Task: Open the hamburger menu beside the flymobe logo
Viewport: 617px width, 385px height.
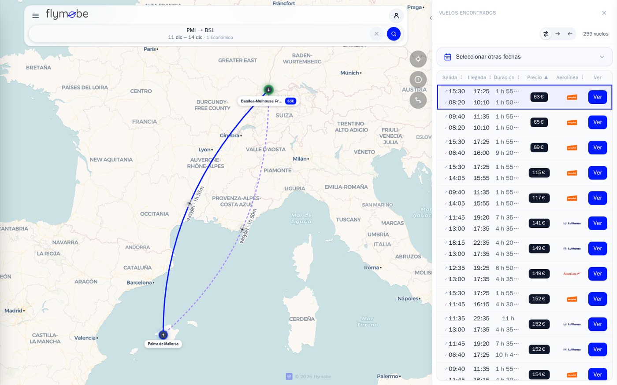Action: (36, 16)
